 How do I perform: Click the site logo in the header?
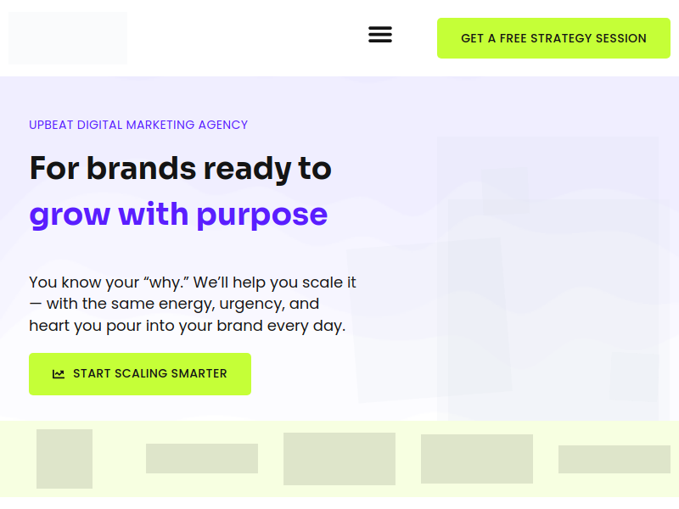click(68, 38)
